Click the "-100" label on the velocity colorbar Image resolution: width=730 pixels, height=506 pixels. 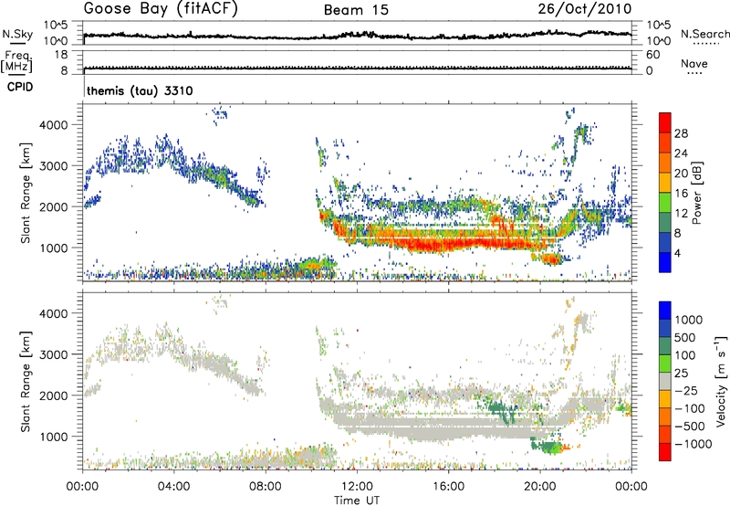click(x=689, y=408)
